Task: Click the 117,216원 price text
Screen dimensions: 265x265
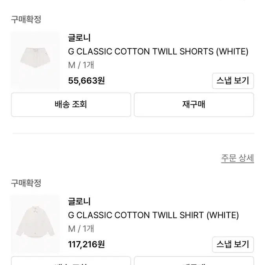Action: [86, 244]
